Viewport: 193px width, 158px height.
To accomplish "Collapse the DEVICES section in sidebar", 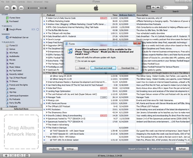I will coord(2,26).
